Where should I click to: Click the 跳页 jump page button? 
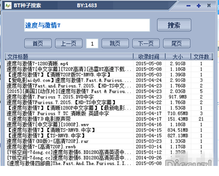(115, 43)
